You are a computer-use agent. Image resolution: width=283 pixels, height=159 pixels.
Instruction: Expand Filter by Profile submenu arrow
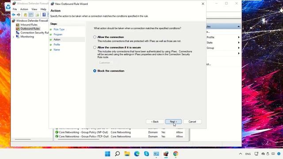click(x=239, y=37)
